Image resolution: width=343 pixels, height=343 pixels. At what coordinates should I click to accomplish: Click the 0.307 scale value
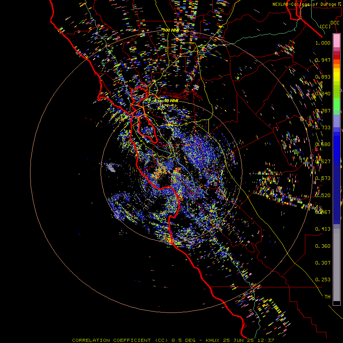pyautogui.click(x=323, y=263)
